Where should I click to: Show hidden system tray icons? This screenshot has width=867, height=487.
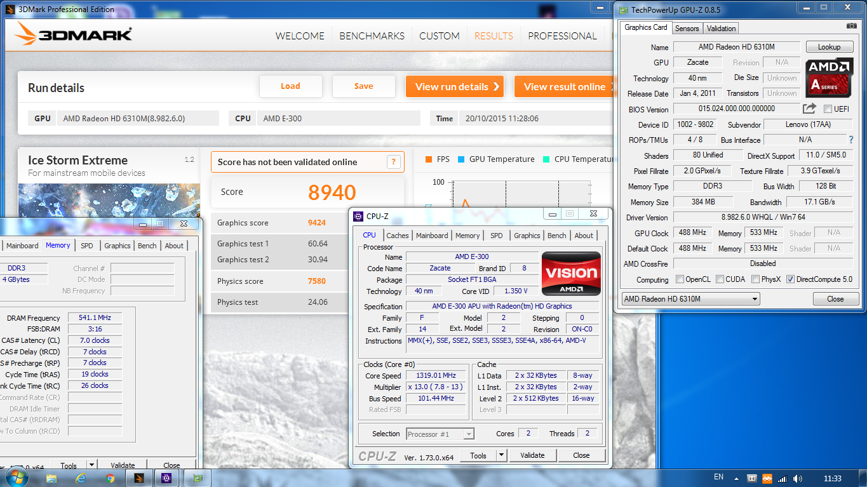click(x=737, y=478)
